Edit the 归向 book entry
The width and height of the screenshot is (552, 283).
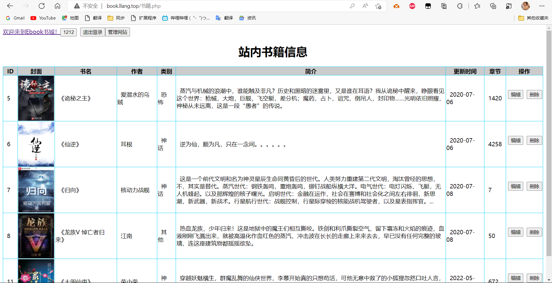click(x=515, y=186)
